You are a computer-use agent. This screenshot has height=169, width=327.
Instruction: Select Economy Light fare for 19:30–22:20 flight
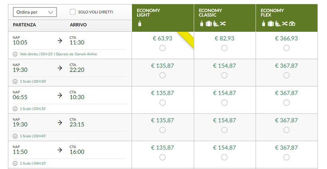[162, 75]
